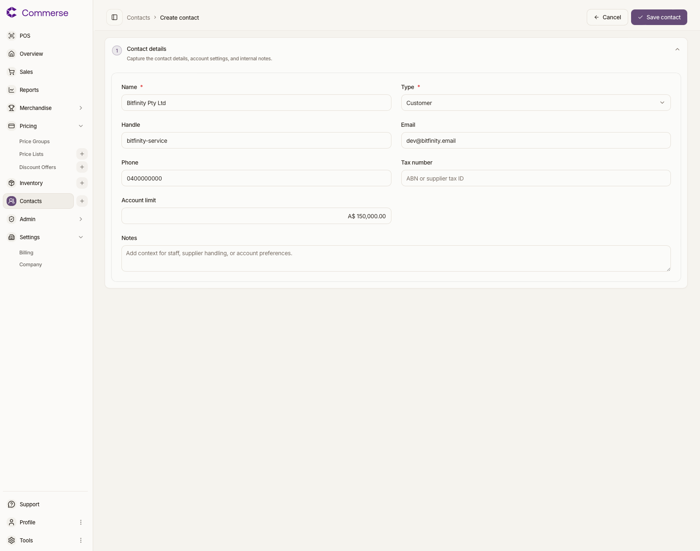Click the Account limit input field
This screenshot has height=551, width=700.
(x=256, y=216)
